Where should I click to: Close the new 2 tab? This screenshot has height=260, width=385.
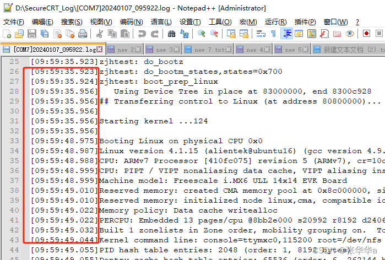[138, 50]
